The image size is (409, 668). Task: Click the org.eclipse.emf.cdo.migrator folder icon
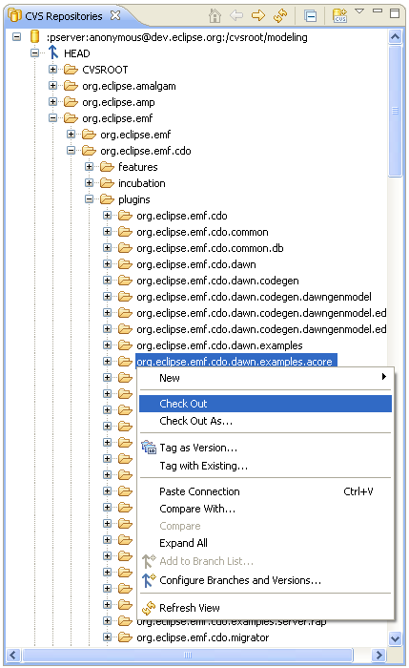pyautogui.click(x=125, y=637)
